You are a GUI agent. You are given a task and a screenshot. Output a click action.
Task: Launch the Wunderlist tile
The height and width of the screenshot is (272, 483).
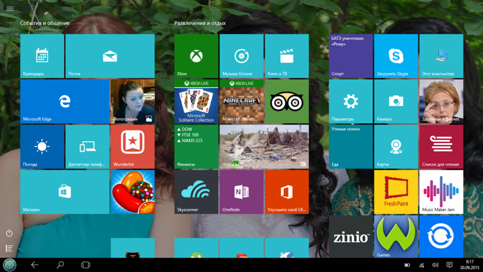click(132, 146)
